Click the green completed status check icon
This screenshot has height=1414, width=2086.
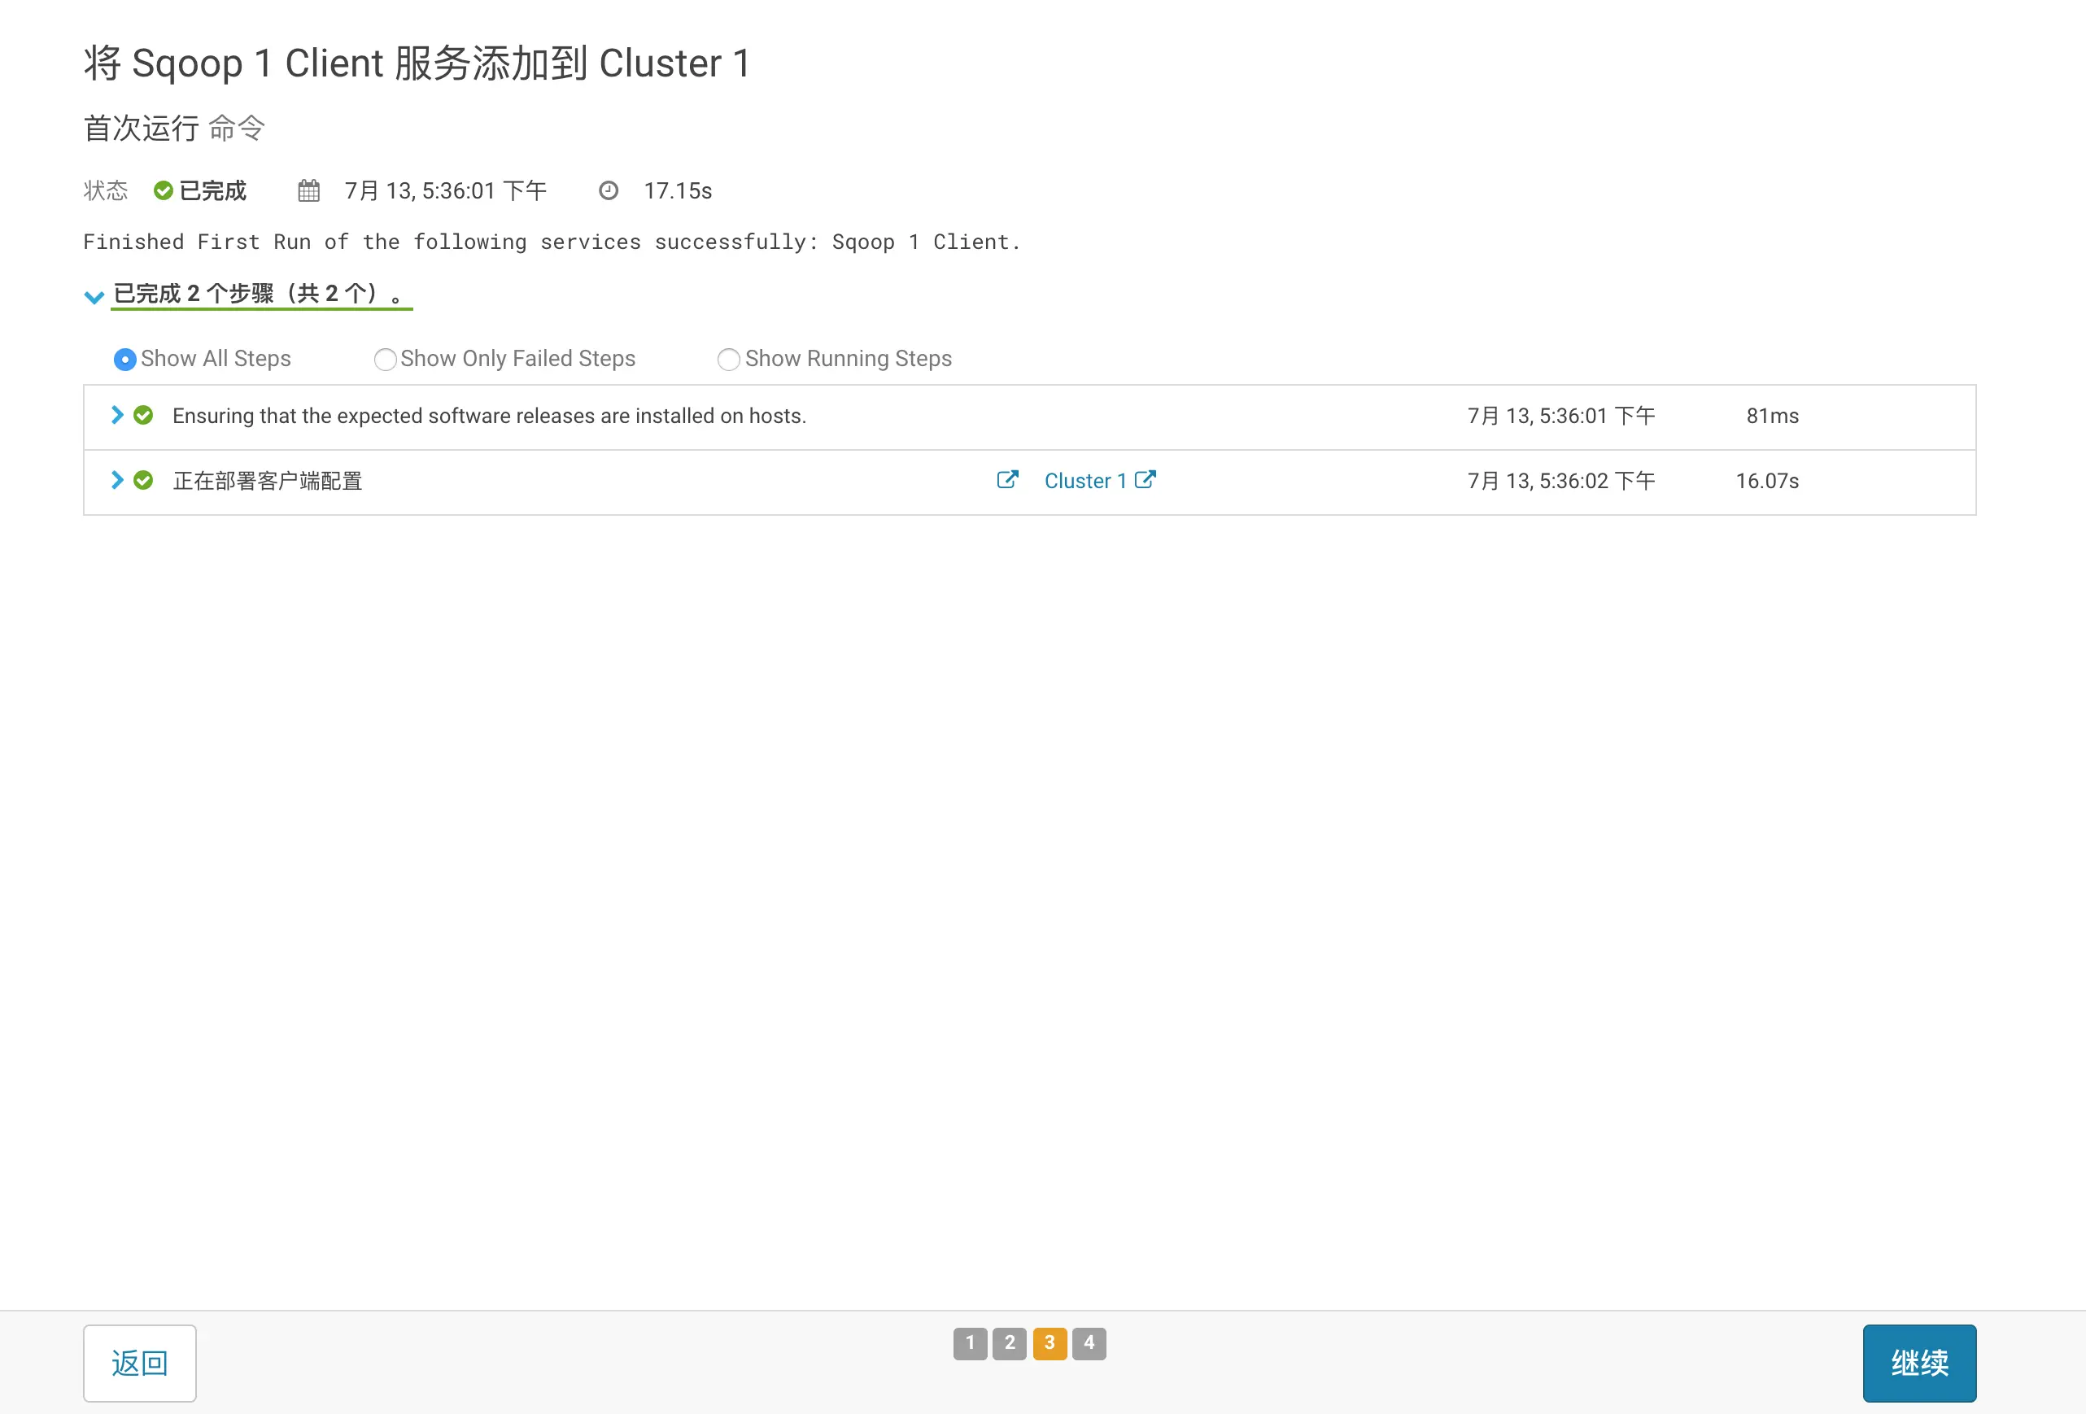(164, 190)
